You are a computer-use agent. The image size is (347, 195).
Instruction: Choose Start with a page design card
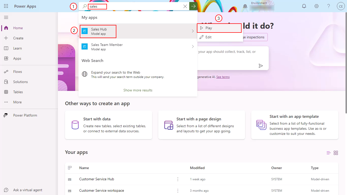point(202,125)
